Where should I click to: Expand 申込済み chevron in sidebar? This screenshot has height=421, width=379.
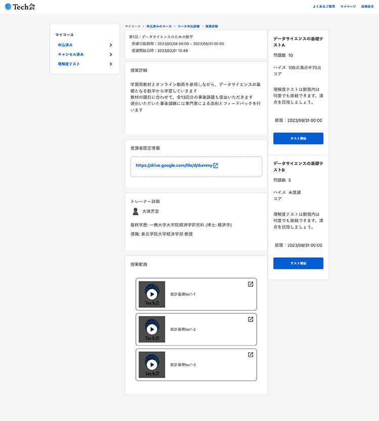tap(111, 45)
